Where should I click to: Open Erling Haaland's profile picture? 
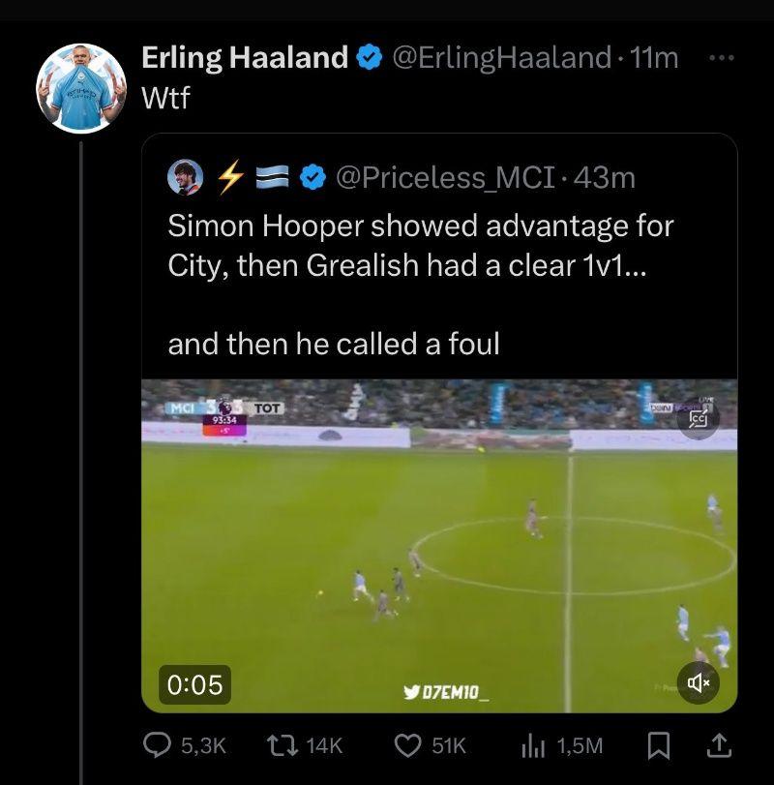click(x=82, y=88)
